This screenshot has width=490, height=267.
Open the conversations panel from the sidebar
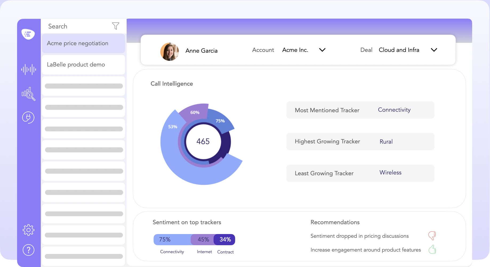click(x=29, y=34)
